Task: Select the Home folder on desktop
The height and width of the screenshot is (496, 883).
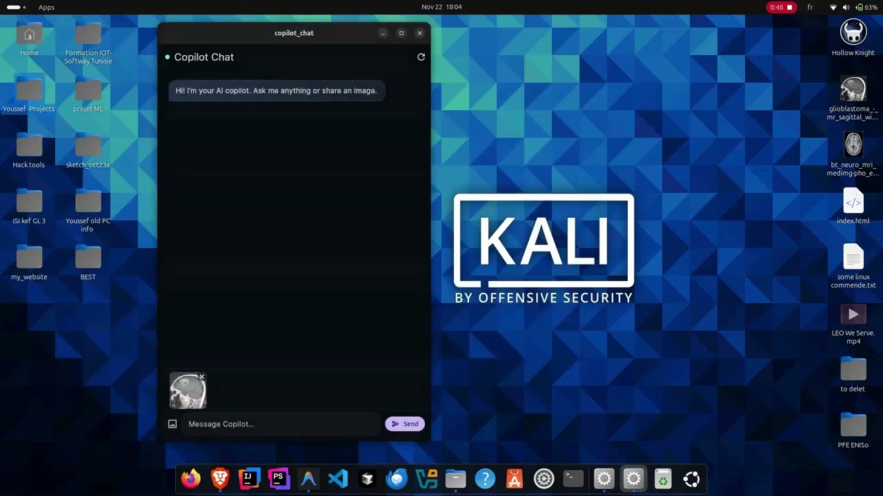Action: coord(29,40)
